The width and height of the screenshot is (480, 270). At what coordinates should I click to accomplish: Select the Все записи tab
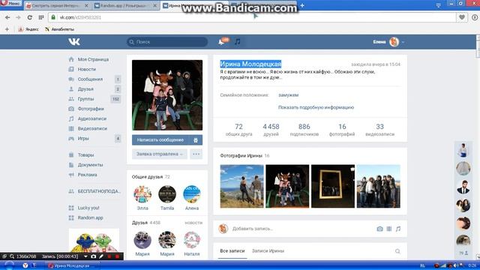[x=232, y=251]
